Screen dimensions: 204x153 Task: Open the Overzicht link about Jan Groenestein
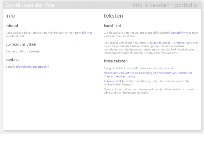pos(110,89)
